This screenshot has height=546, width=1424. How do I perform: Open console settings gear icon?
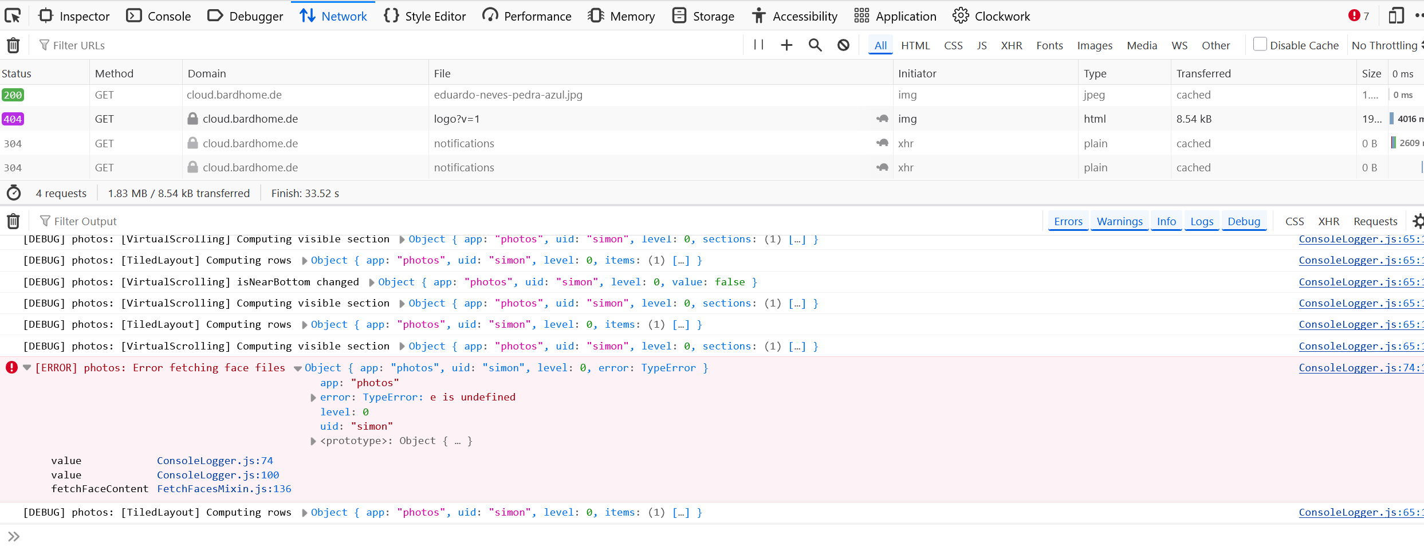pos(1417,221)
